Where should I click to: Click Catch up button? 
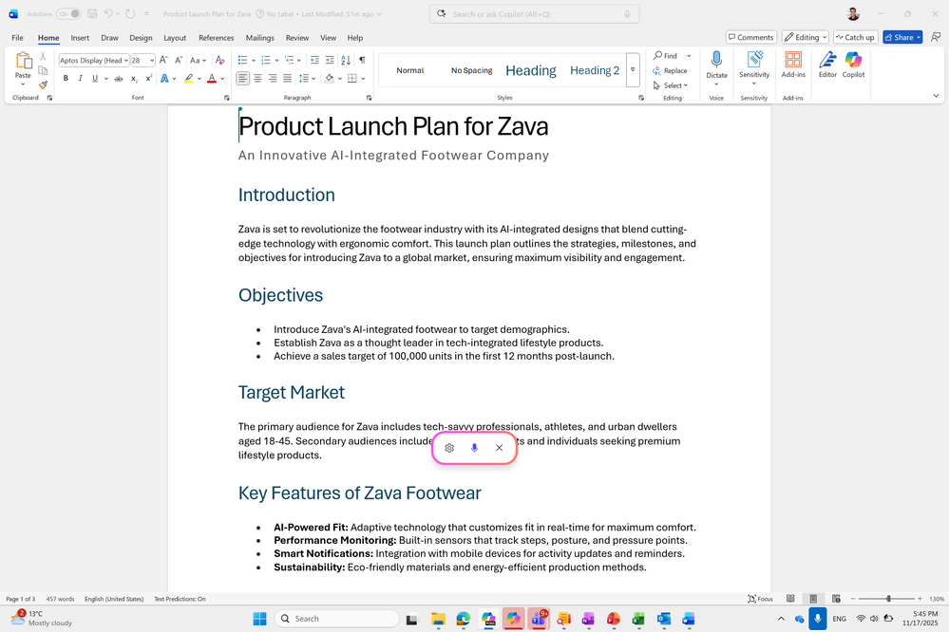pyautogui.click(x=855, y=38)
